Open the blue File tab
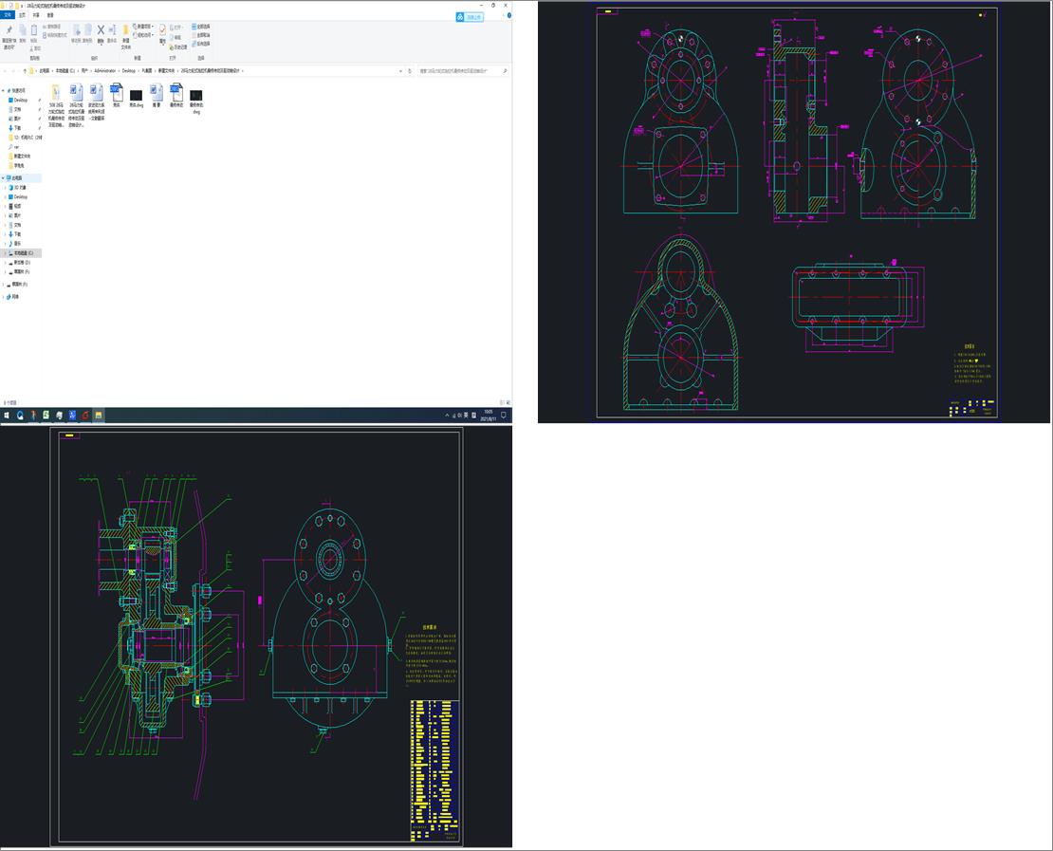Screen dimensions: 1053x851 9,15
